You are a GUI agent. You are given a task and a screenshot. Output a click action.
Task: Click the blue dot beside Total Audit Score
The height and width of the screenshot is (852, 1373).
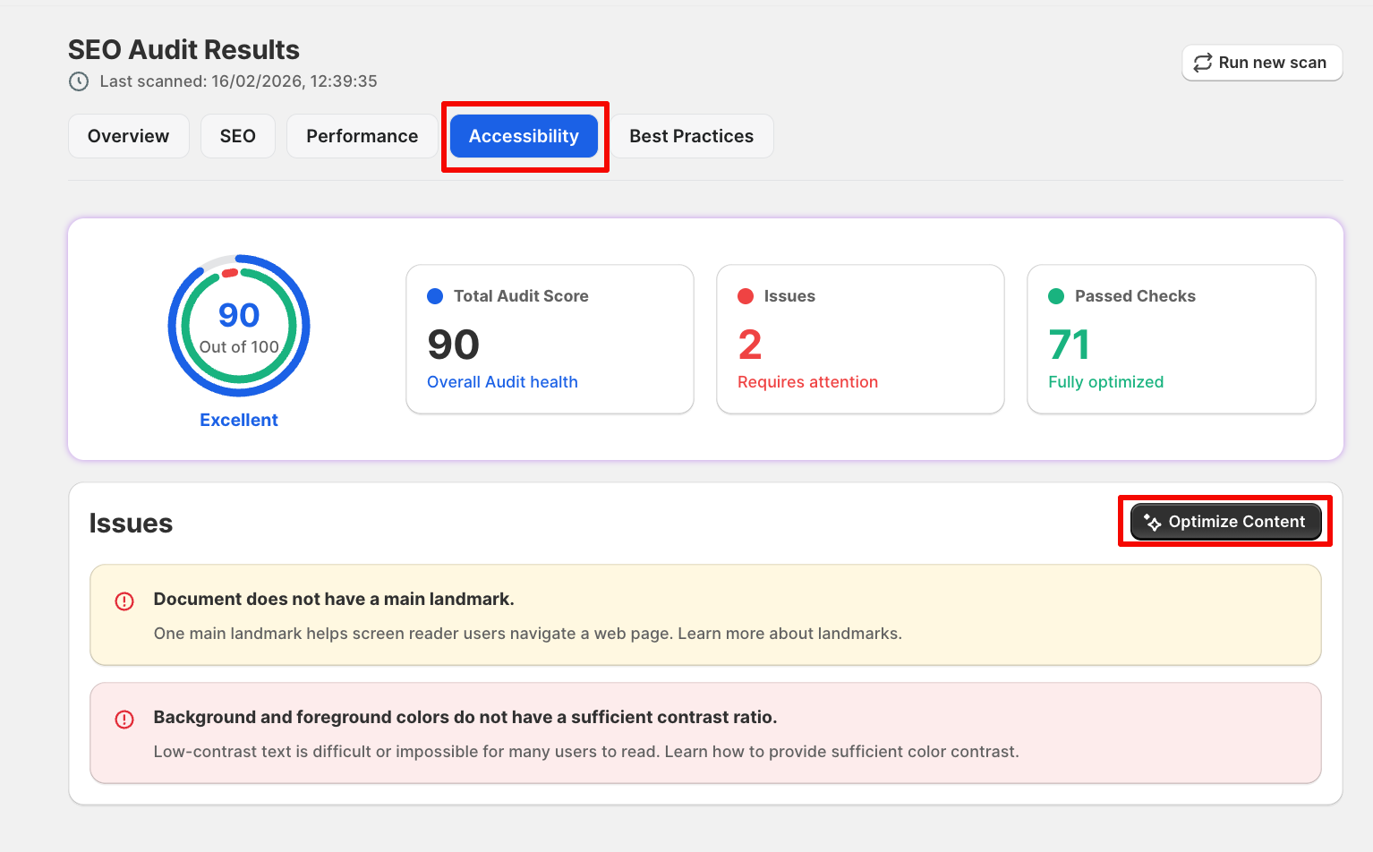435,296
